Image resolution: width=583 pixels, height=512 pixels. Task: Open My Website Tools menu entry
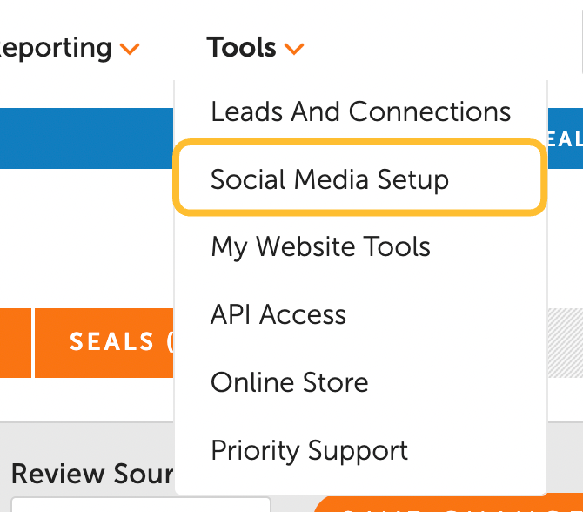tap(320, 246)
